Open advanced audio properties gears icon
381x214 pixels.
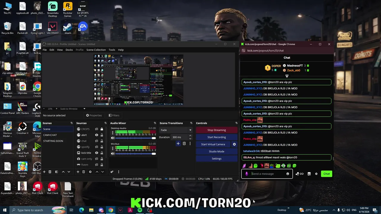[112, 172]
